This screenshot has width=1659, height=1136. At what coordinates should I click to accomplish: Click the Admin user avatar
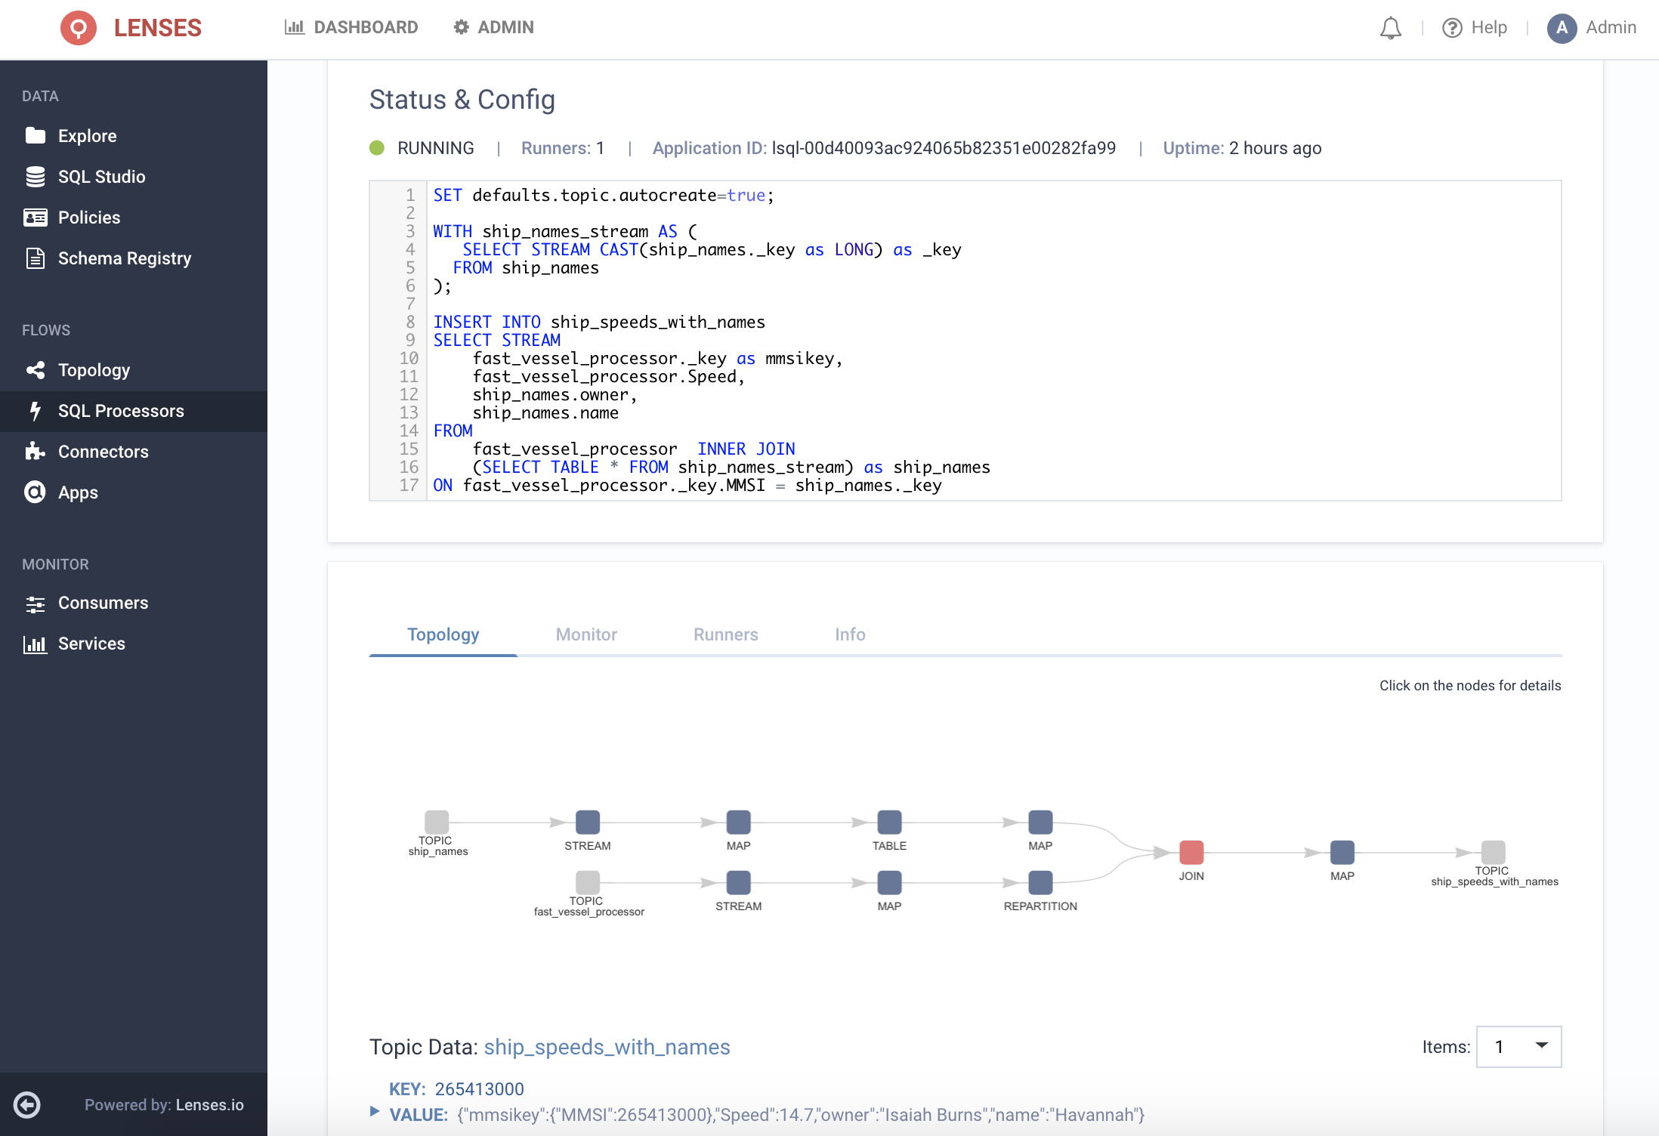click(x=1562, y=28)
